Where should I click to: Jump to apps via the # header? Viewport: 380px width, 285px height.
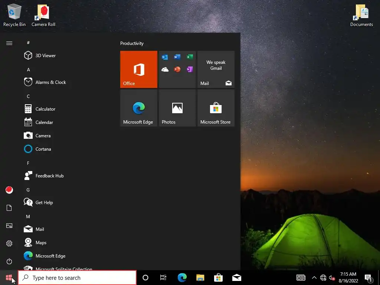pos(28,43)
